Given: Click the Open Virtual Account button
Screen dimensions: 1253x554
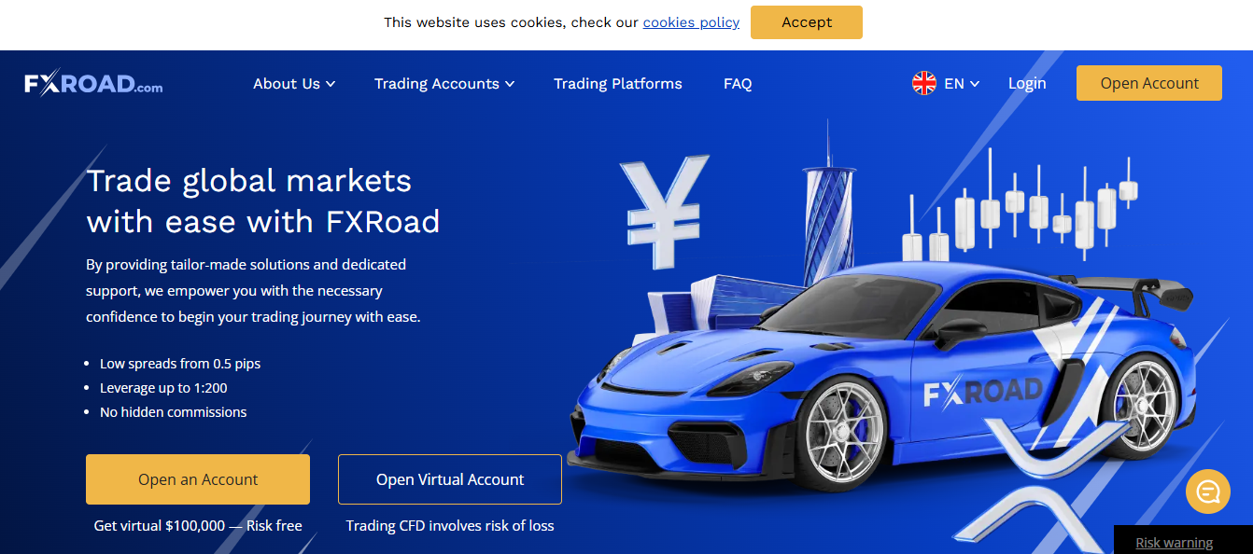Looking at the screenshot, I should pyautogui.click(x=450, y=479).
